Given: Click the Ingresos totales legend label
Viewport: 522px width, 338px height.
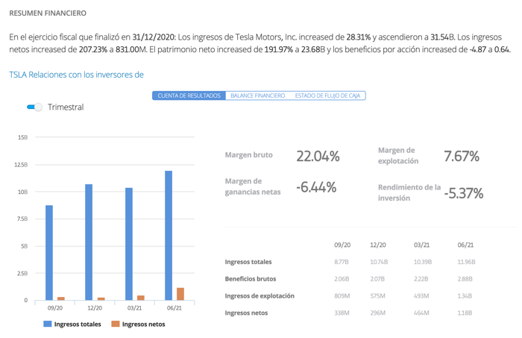Looking at the screenshot, I should point(78,325).
